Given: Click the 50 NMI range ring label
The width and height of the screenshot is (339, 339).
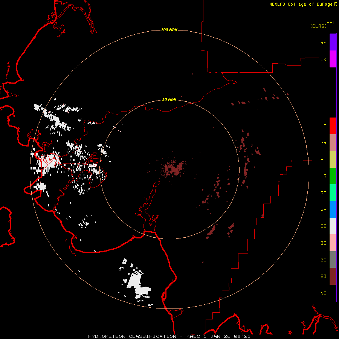Looking at the screenshot, I should tap(169, 99).
